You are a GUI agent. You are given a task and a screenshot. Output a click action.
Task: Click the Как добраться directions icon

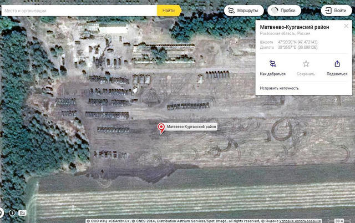[272, 64]
